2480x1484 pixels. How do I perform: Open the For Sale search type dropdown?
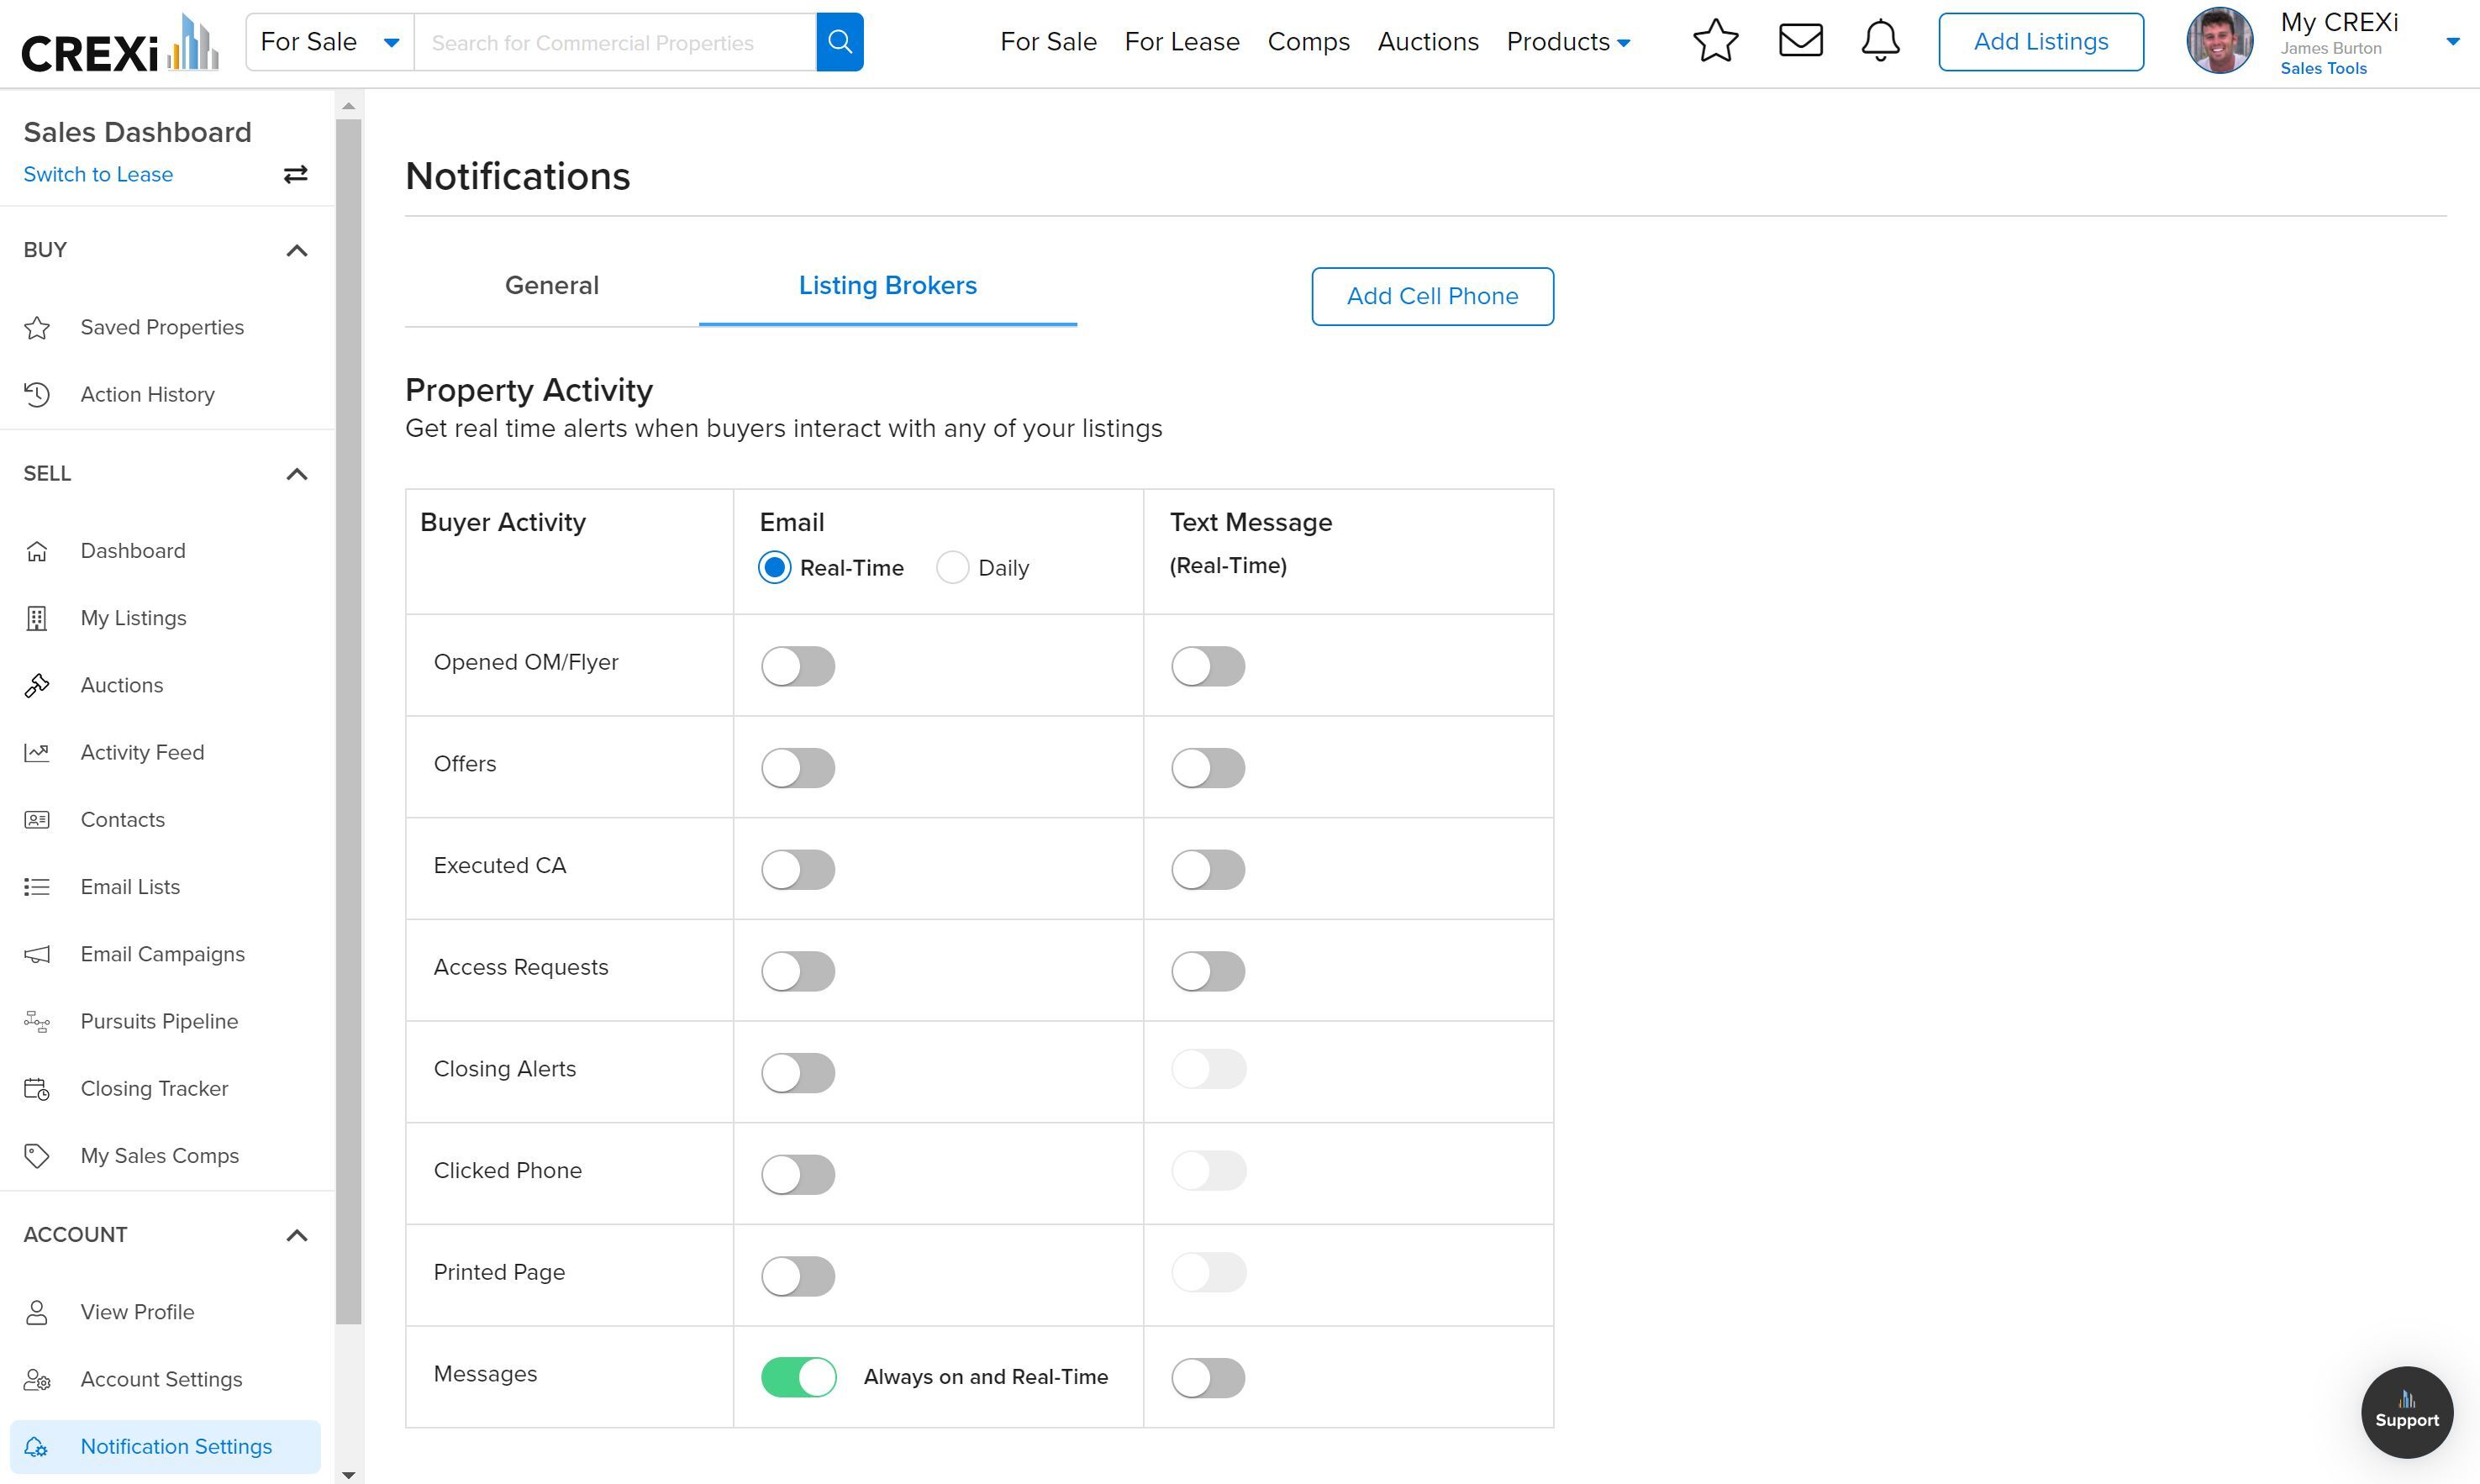pyautogui.click(x=330, y=42)
